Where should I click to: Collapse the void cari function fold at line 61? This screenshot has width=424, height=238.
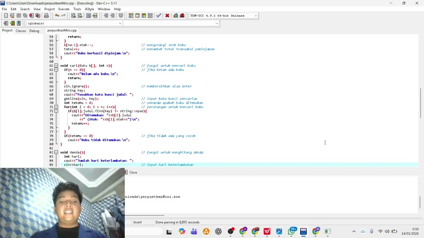[x=56, y=65]
